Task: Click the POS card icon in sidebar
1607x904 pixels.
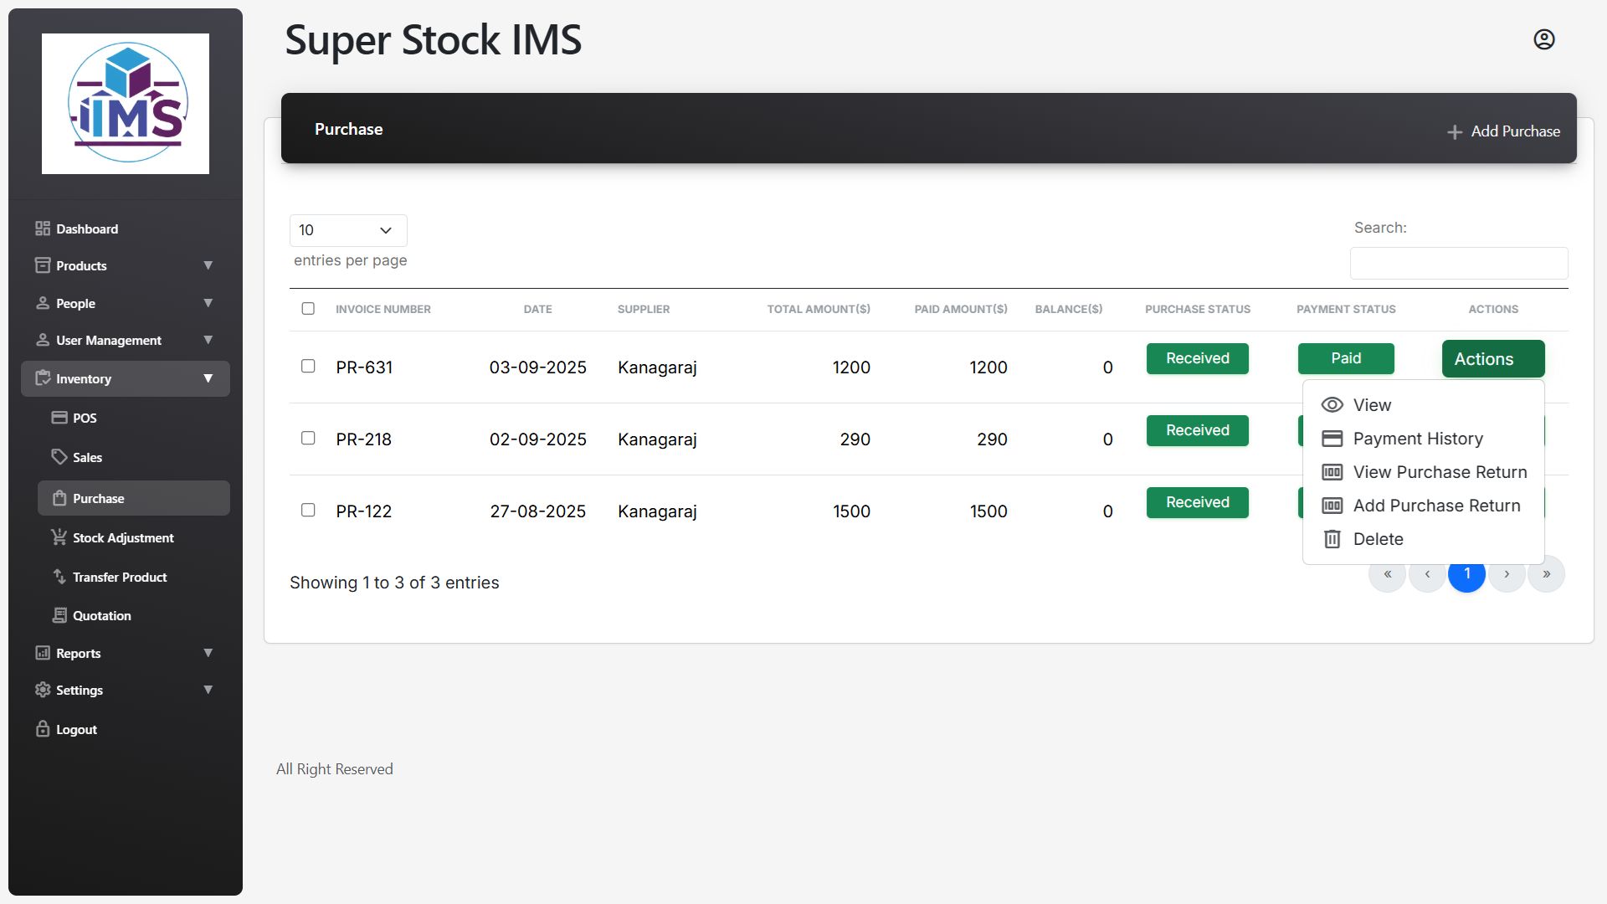Action: click(x=59, y=418)
